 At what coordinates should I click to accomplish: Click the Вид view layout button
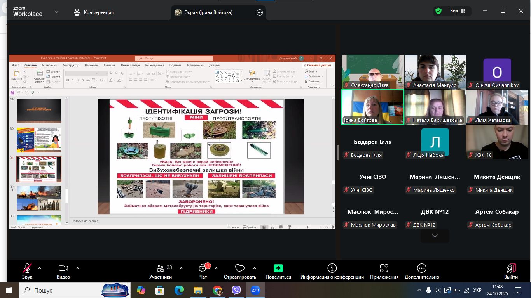pyautogui.click(x=458, y=11)
